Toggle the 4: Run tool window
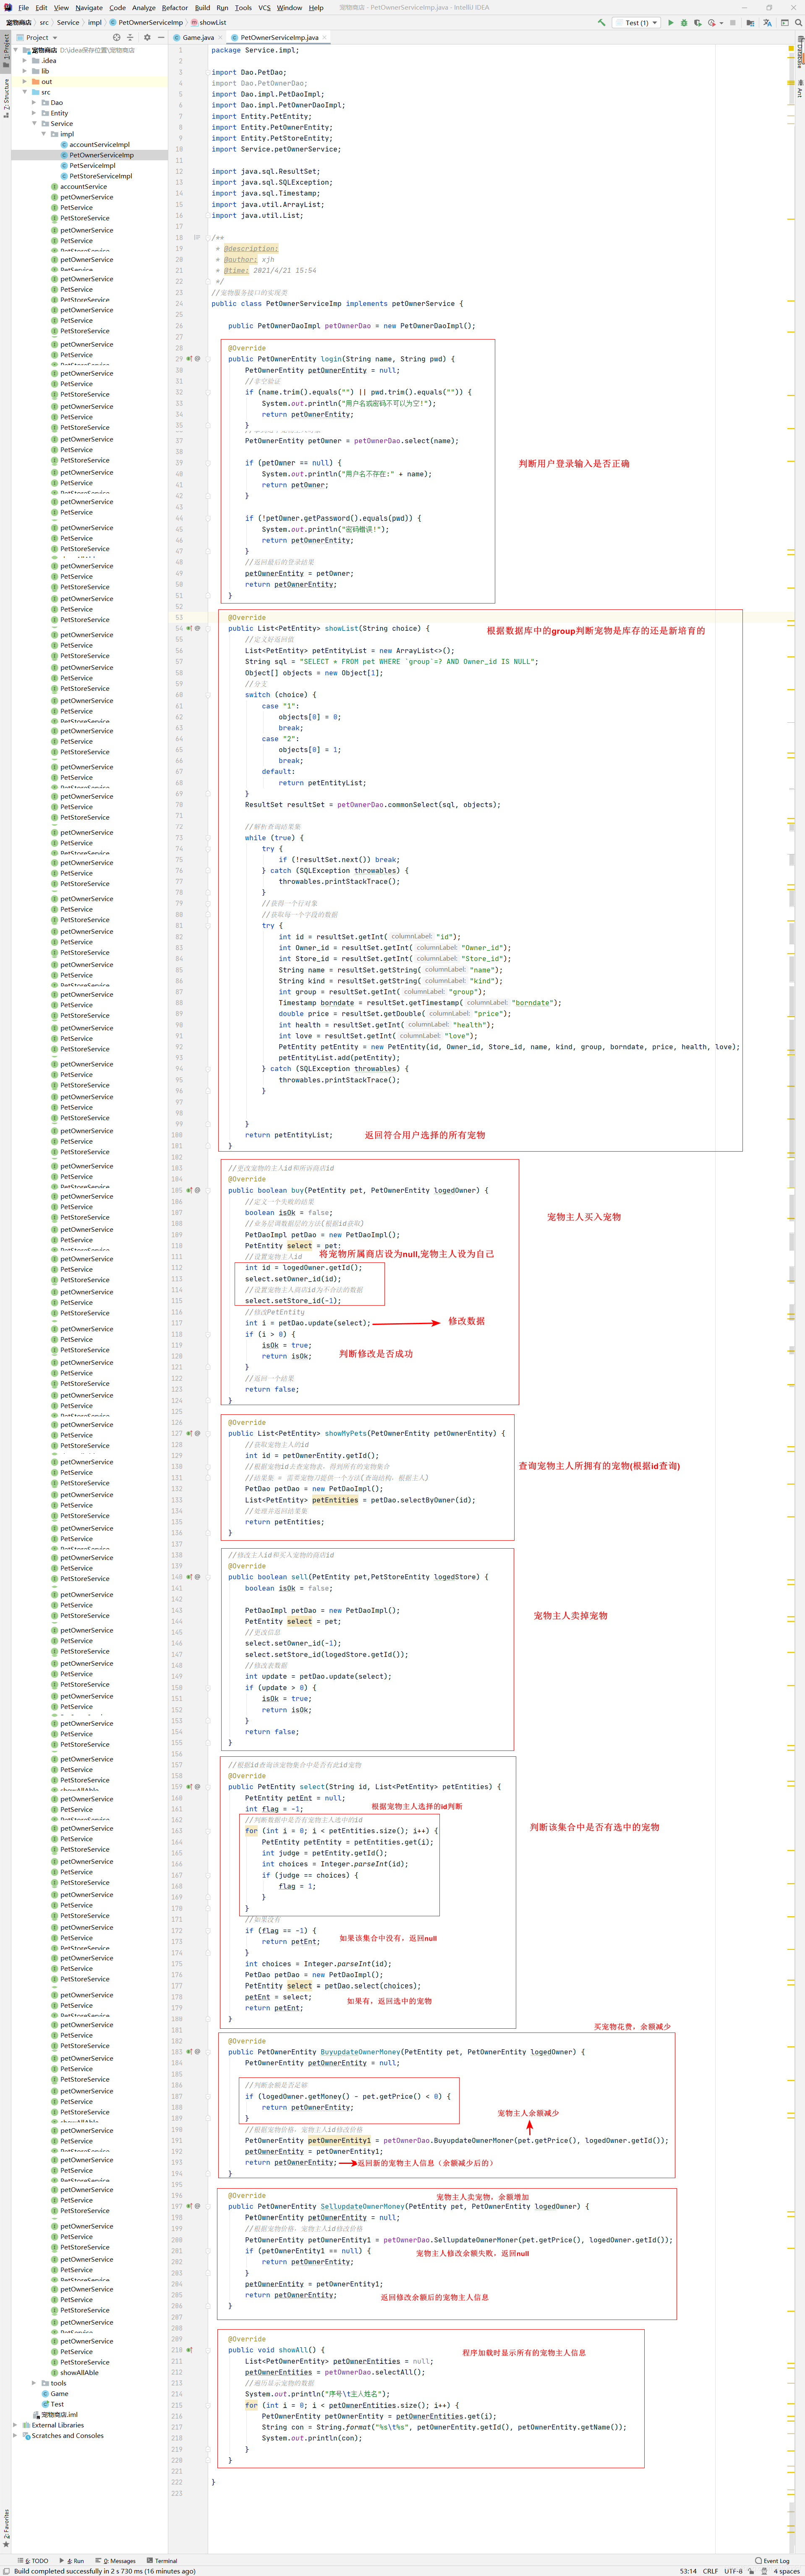 pos(72,2561)
